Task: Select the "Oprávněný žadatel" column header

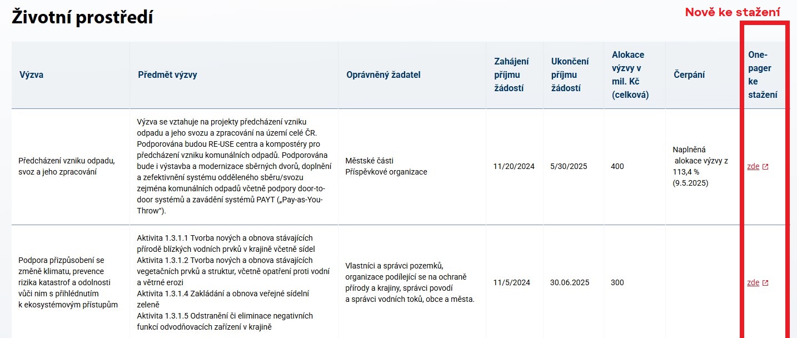Action: tap(383, 75)
